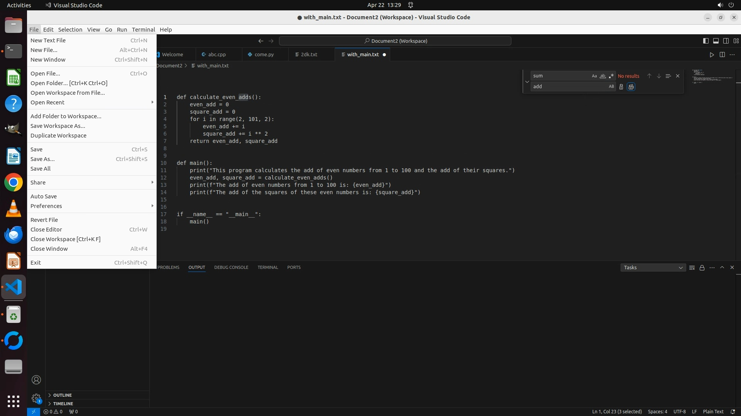The image size is (741, 416).
Task: Go to next match arrow
Action: coord(659,76)
